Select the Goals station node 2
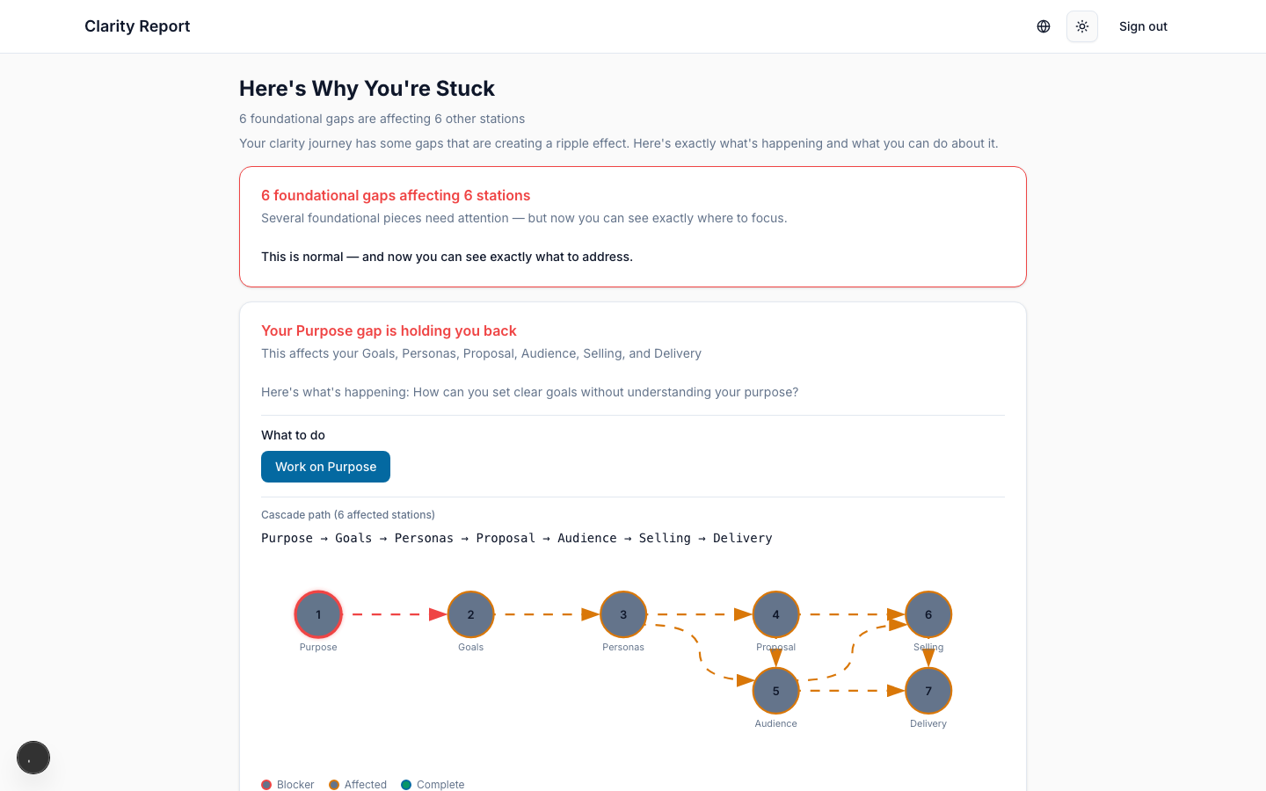This screenshot has width=1266, height=791. click(470, 614)
